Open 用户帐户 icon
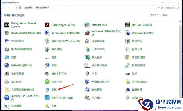This screenshot has width=183, height=111. click(x=87, y=98)
